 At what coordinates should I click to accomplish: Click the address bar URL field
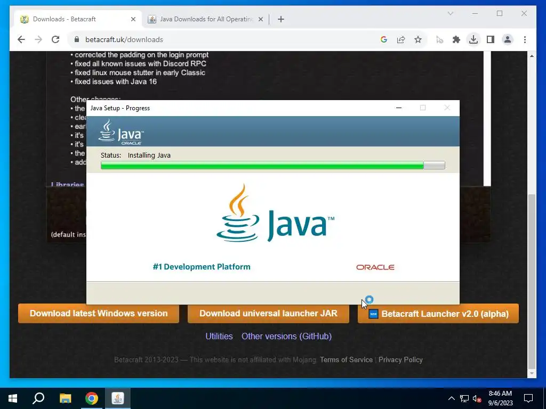click(223, 39)
